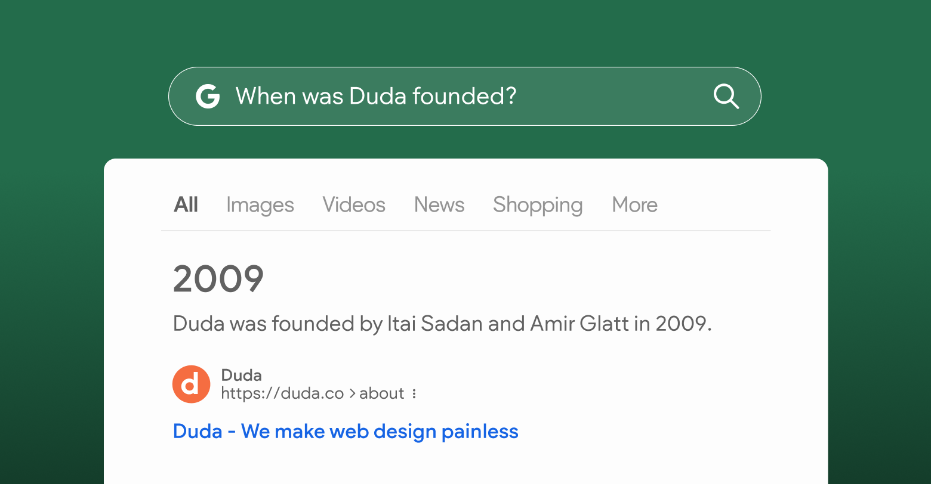Focus the 'When was Duda founded?' query
This screenshot has width=931, height=484.
[376, 96]
